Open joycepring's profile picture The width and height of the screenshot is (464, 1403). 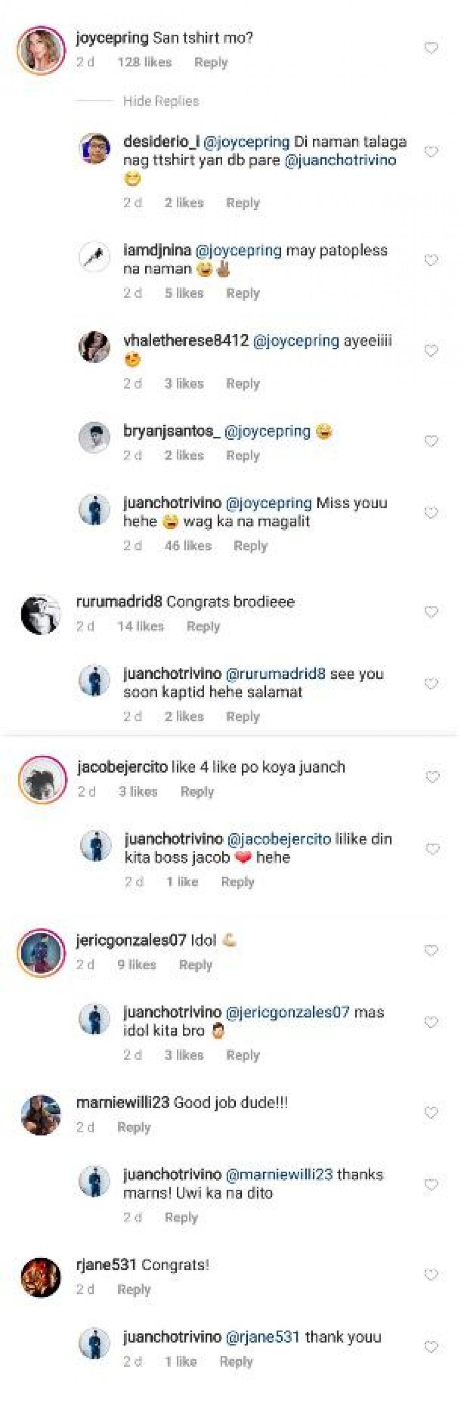coord(41,50)
